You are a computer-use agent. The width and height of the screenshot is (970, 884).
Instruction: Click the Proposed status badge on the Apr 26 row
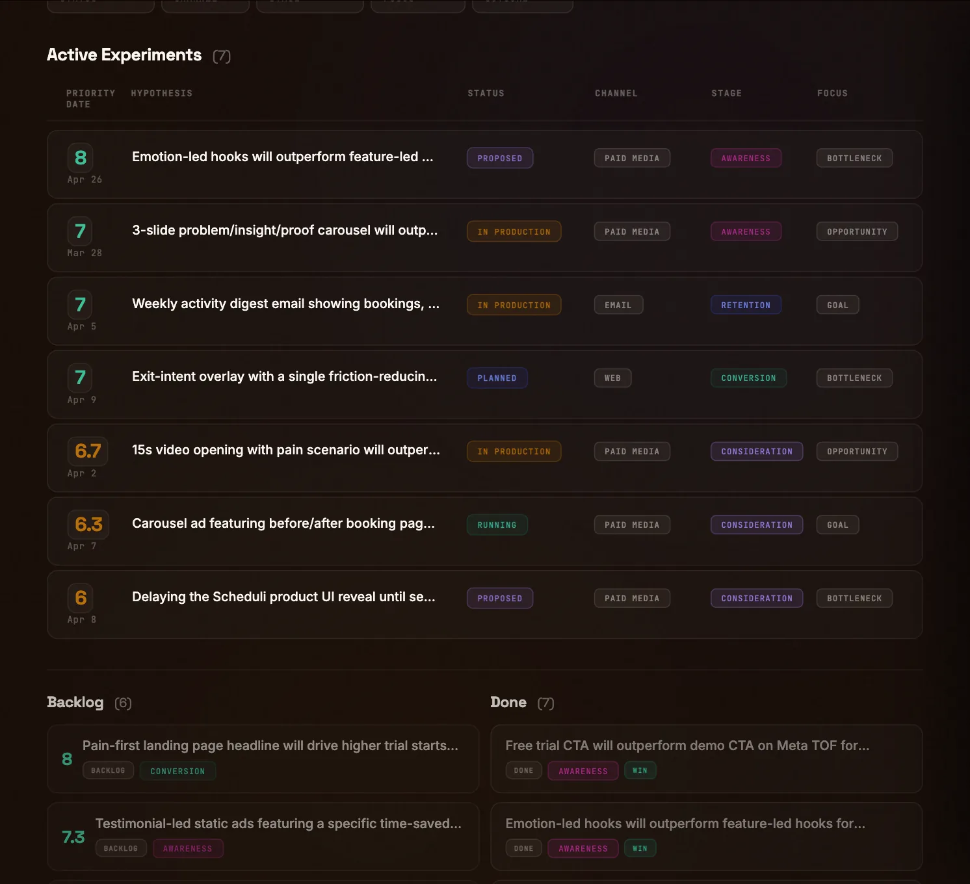point(500,158)
